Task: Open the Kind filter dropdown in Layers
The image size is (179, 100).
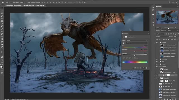Action: [x=160, y=34]
